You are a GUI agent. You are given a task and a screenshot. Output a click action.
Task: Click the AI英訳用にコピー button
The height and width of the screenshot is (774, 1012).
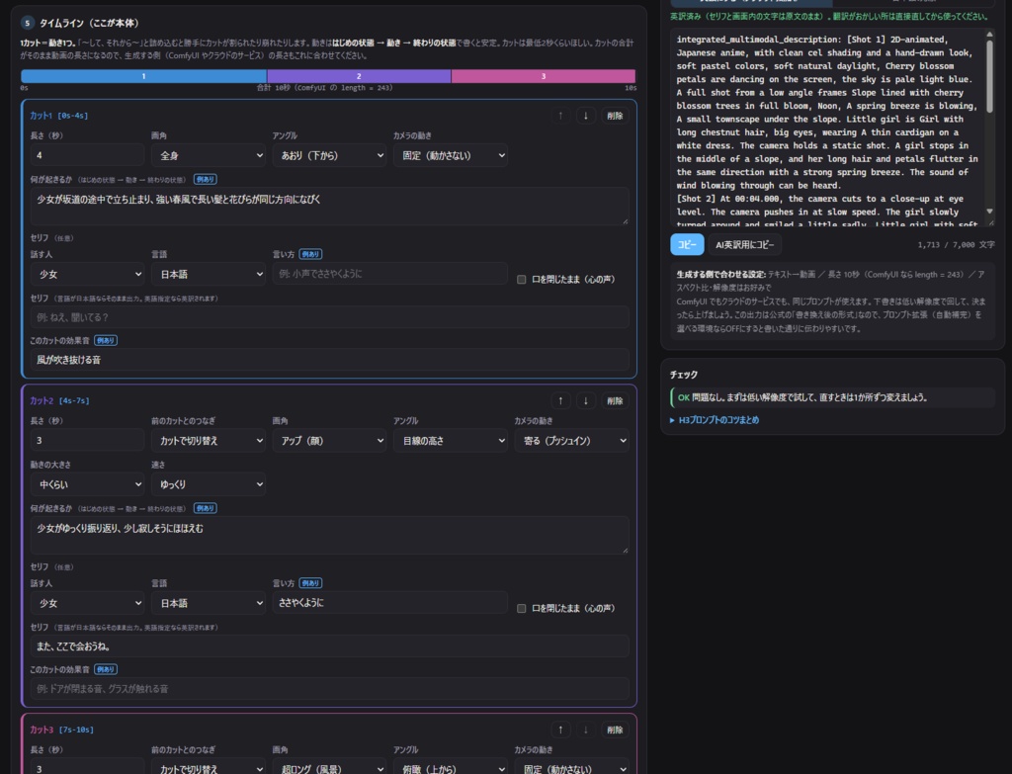pyautogui.click(x=744, y=245)
